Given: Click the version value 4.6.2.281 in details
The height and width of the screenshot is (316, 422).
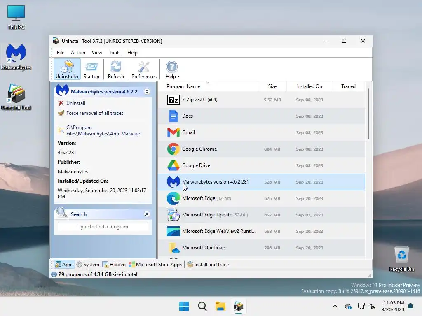Looking at the screenshot, I should pyautogui.click(x=67, y=153).
